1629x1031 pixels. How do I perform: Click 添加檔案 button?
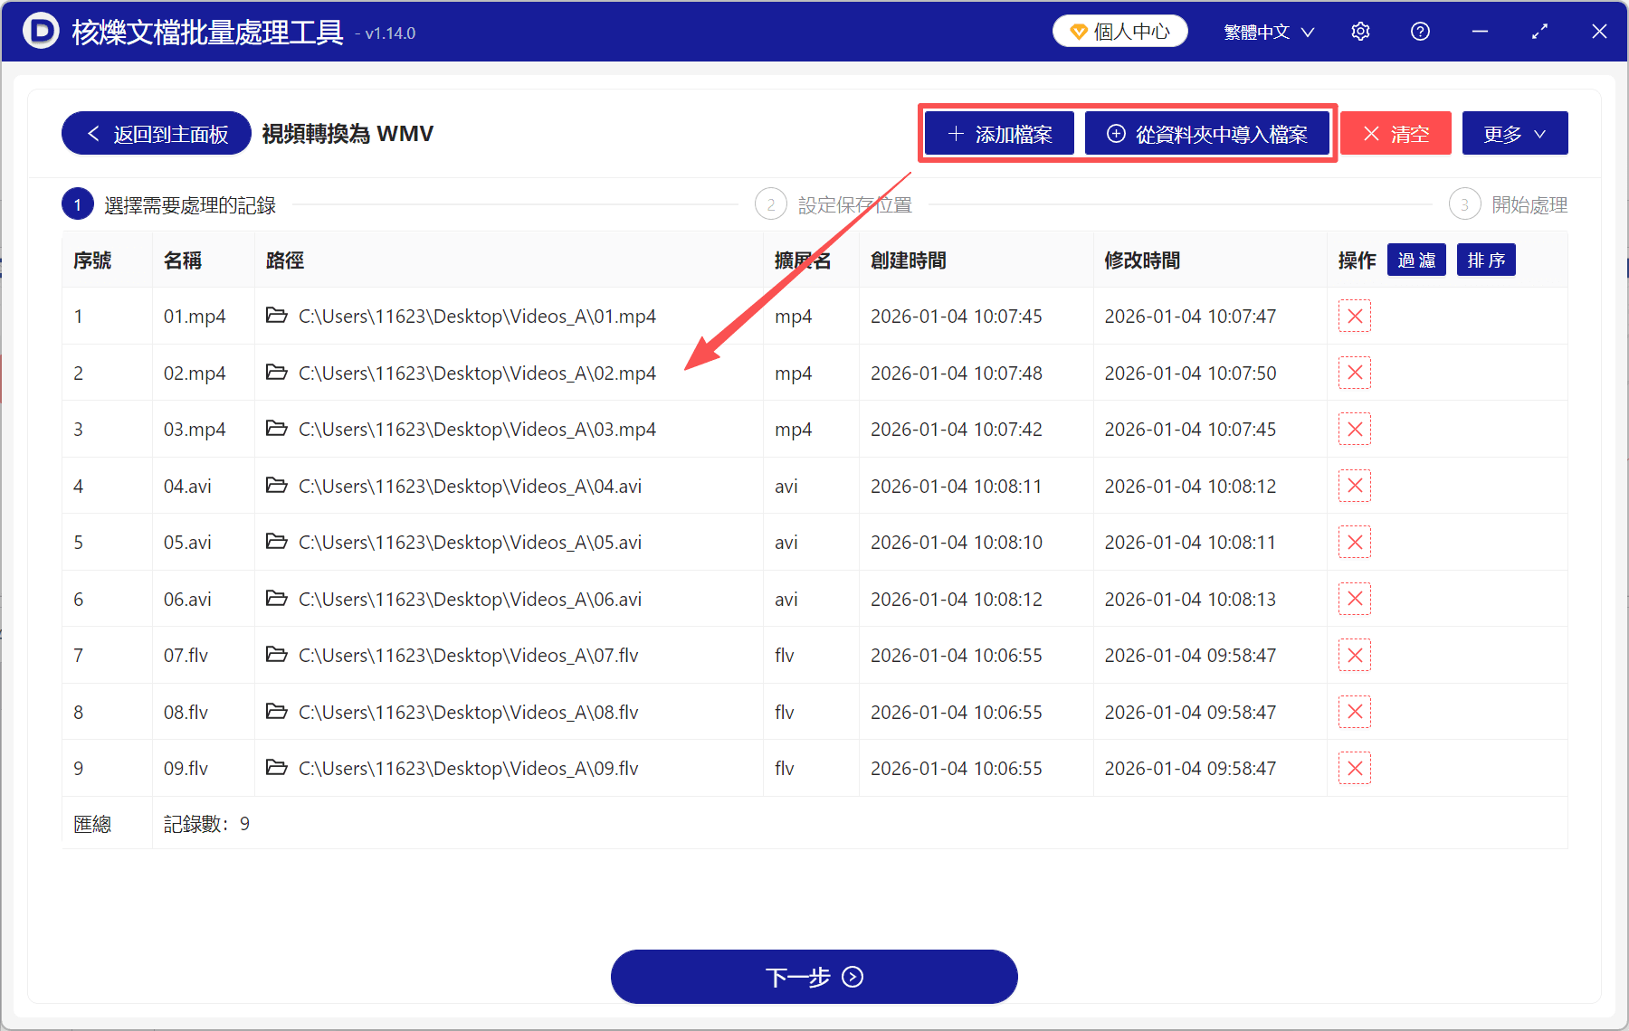coord(999,134)
